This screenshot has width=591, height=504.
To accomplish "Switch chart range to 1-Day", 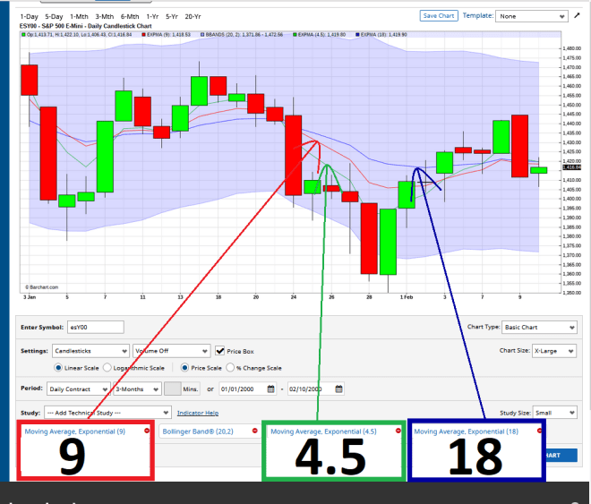I will (29, 17).
